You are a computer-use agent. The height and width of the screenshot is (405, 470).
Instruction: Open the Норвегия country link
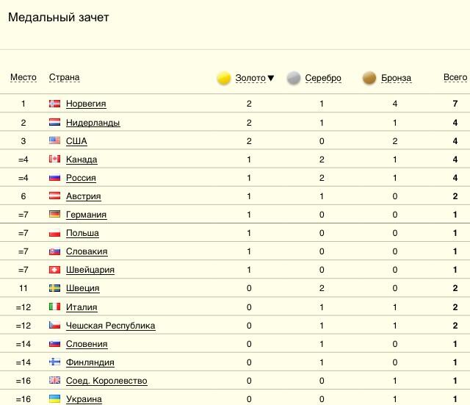tap(86, 104)
